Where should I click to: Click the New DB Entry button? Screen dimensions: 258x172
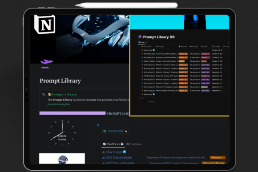(115, 131)
